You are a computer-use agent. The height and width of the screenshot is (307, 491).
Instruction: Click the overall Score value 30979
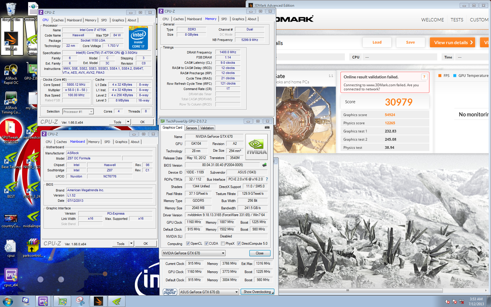[x=398, y=102]
